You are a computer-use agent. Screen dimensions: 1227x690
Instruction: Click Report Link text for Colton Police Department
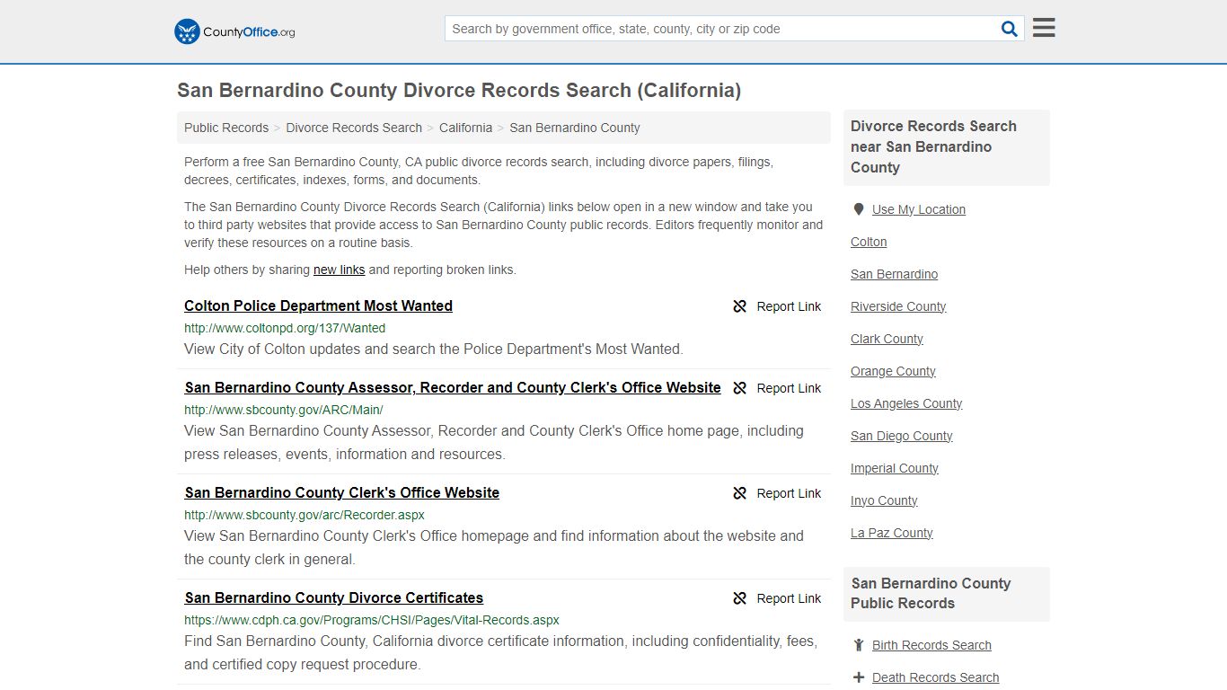(x=789, y=306)
